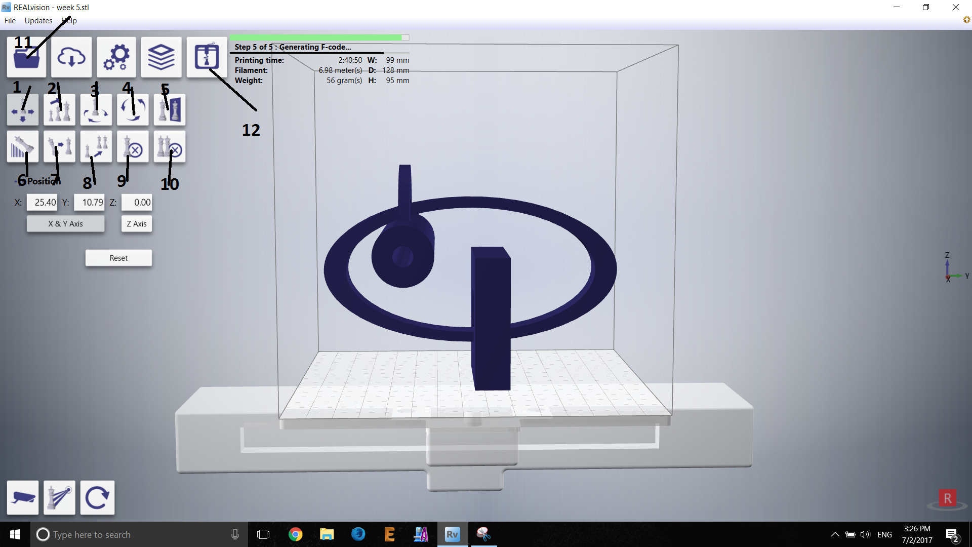Screen dimensions: 972x547
Task: Delete all objects icon
Action: coord(170,147)
